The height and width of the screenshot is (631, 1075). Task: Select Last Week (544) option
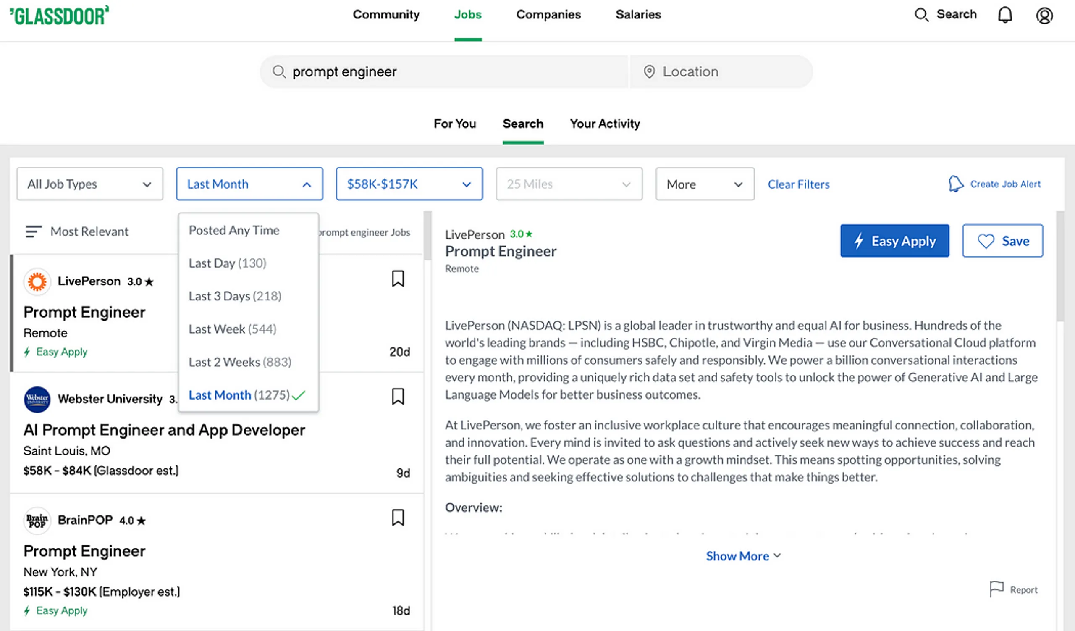point(233,329)
